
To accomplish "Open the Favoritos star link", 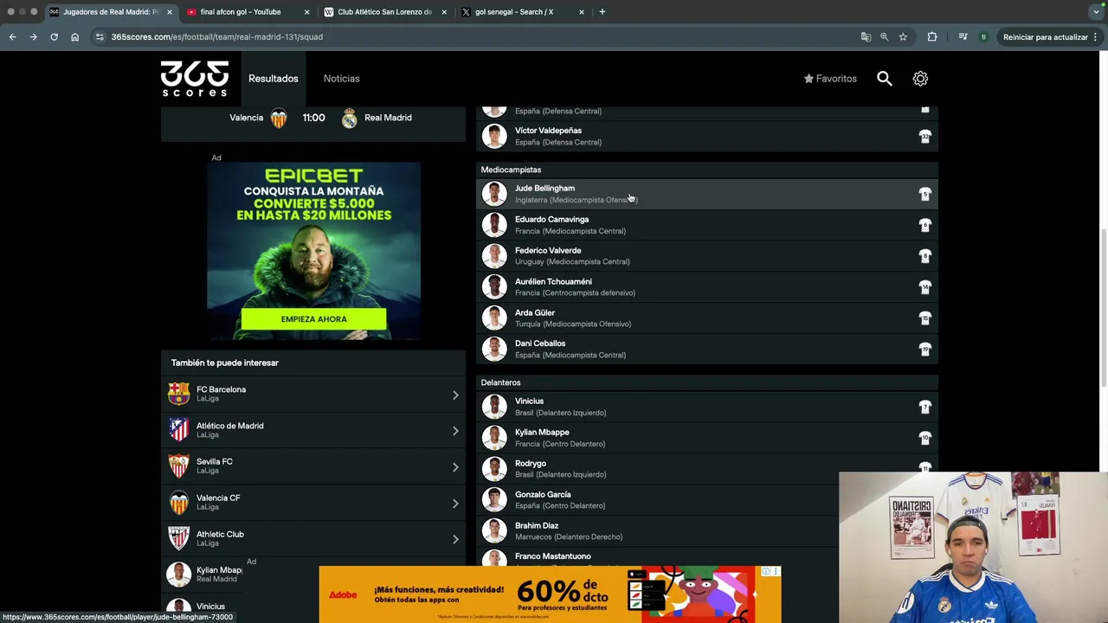I will (x=830, y=79).
